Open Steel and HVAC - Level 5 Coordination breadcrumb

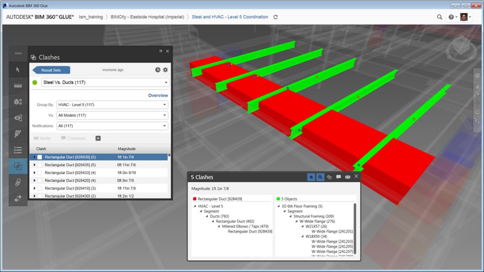[x=229, y=16]
